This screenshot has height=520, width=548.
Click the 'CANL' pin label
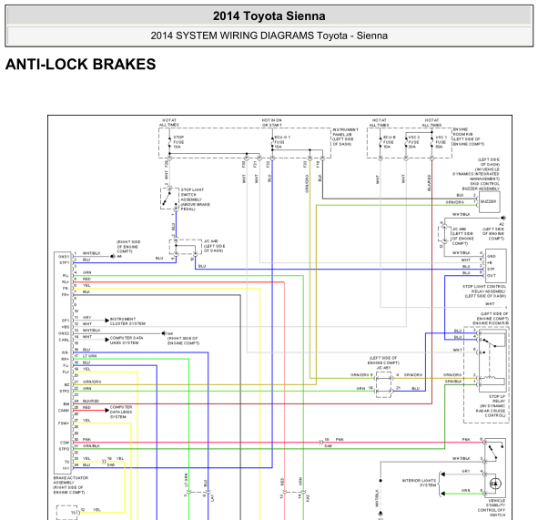click(x=64, y=340)
